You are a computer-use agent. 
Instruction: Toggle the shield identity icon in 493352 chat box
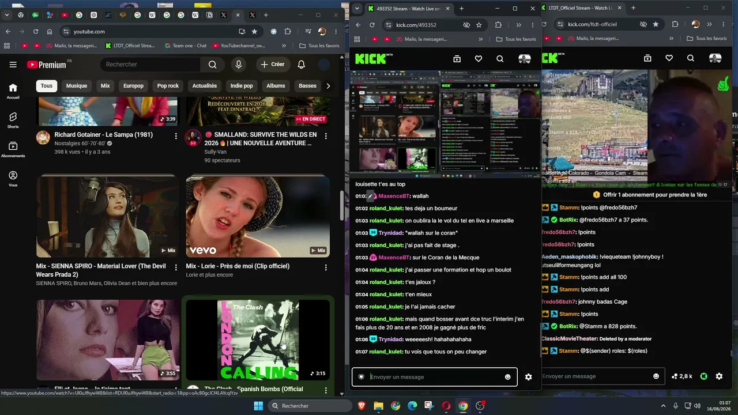tap(362, 377)
